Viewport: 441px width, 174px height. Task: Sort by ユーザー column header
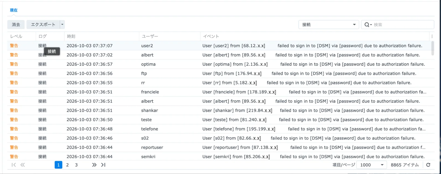tap(170, 36)
